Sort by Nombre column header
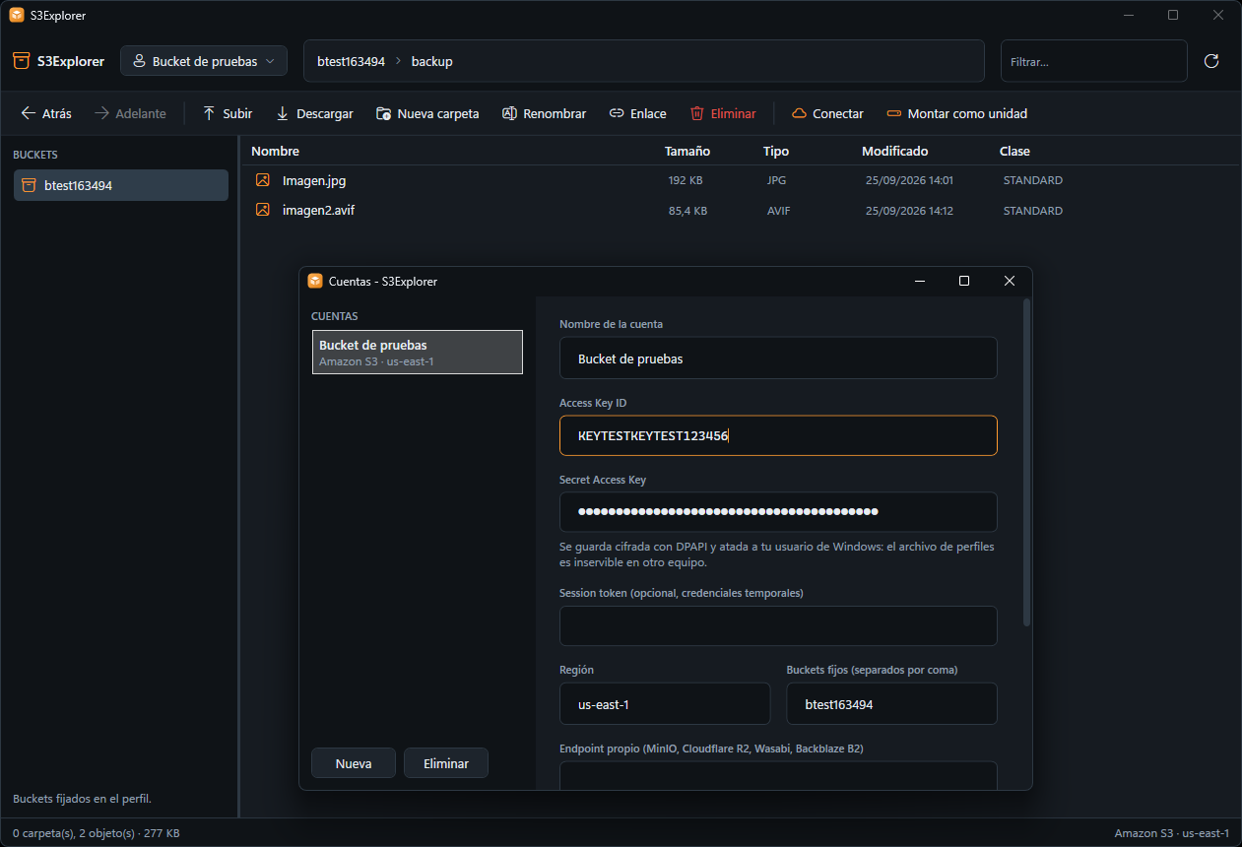 [275, 151]
